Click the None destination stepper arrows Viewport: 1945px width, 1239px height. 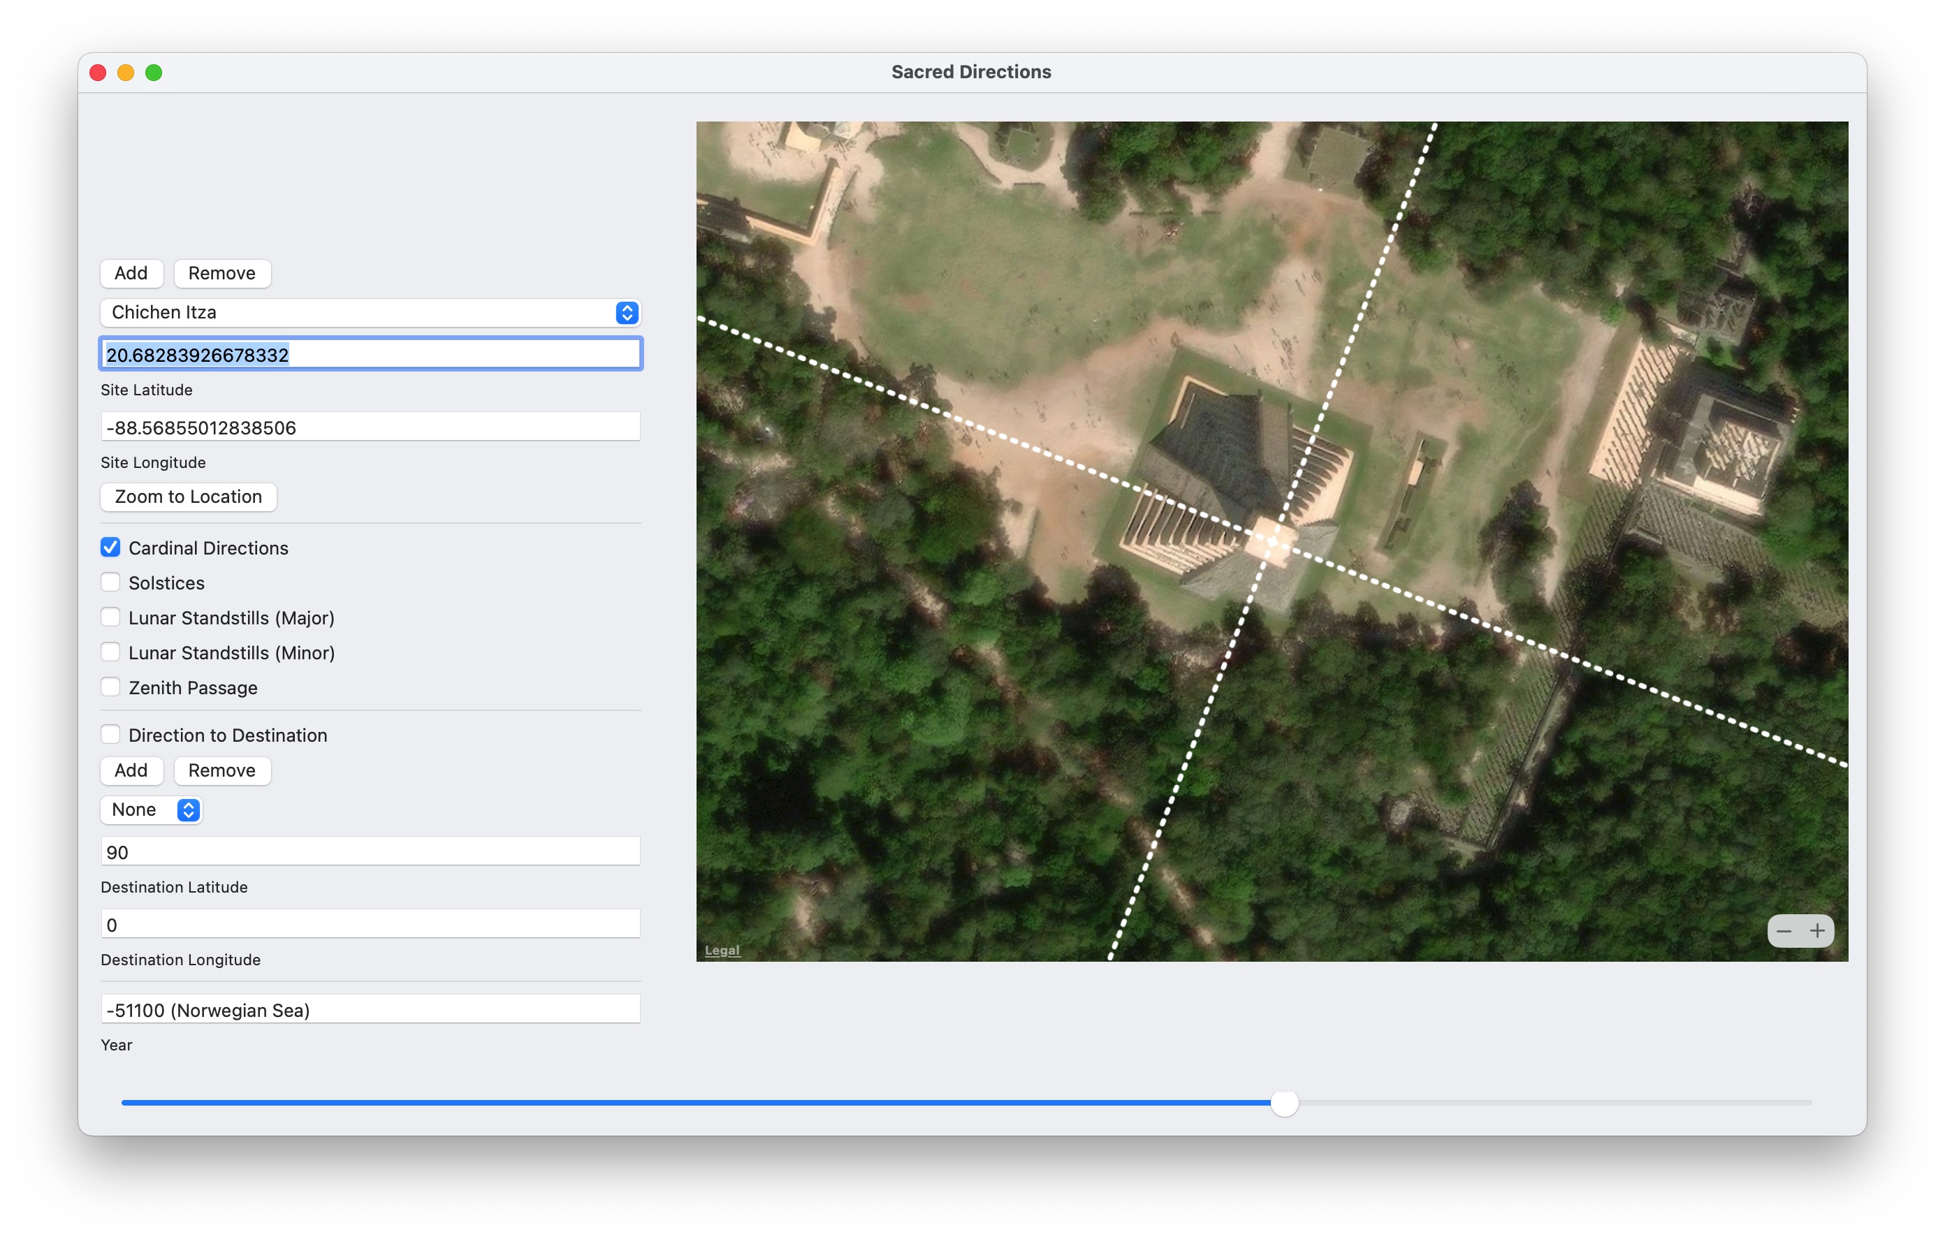click(x=188, y=809)
